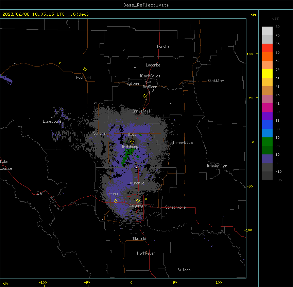Select the bright green 30-20 dBZ legend swatch
Screen dimensions: 293x287
267,142
